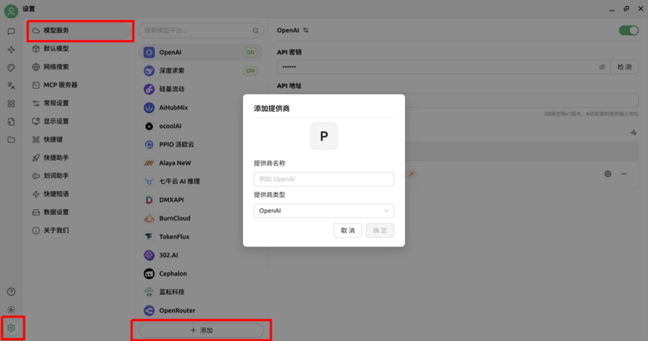Click the 搜索模型平台 search field
Screen dimensions: 648x341
pos(202,30)
